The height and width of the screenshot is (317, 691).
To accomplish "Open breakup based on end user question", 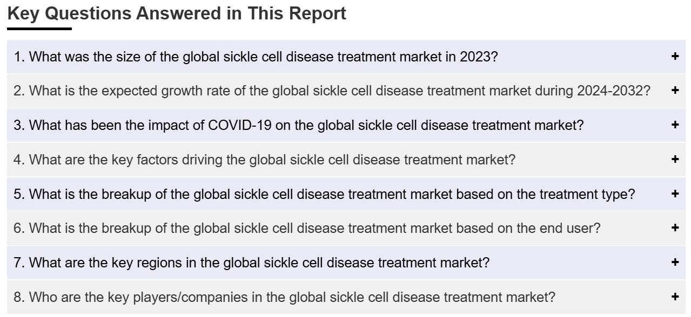I will tap(346, 229).
